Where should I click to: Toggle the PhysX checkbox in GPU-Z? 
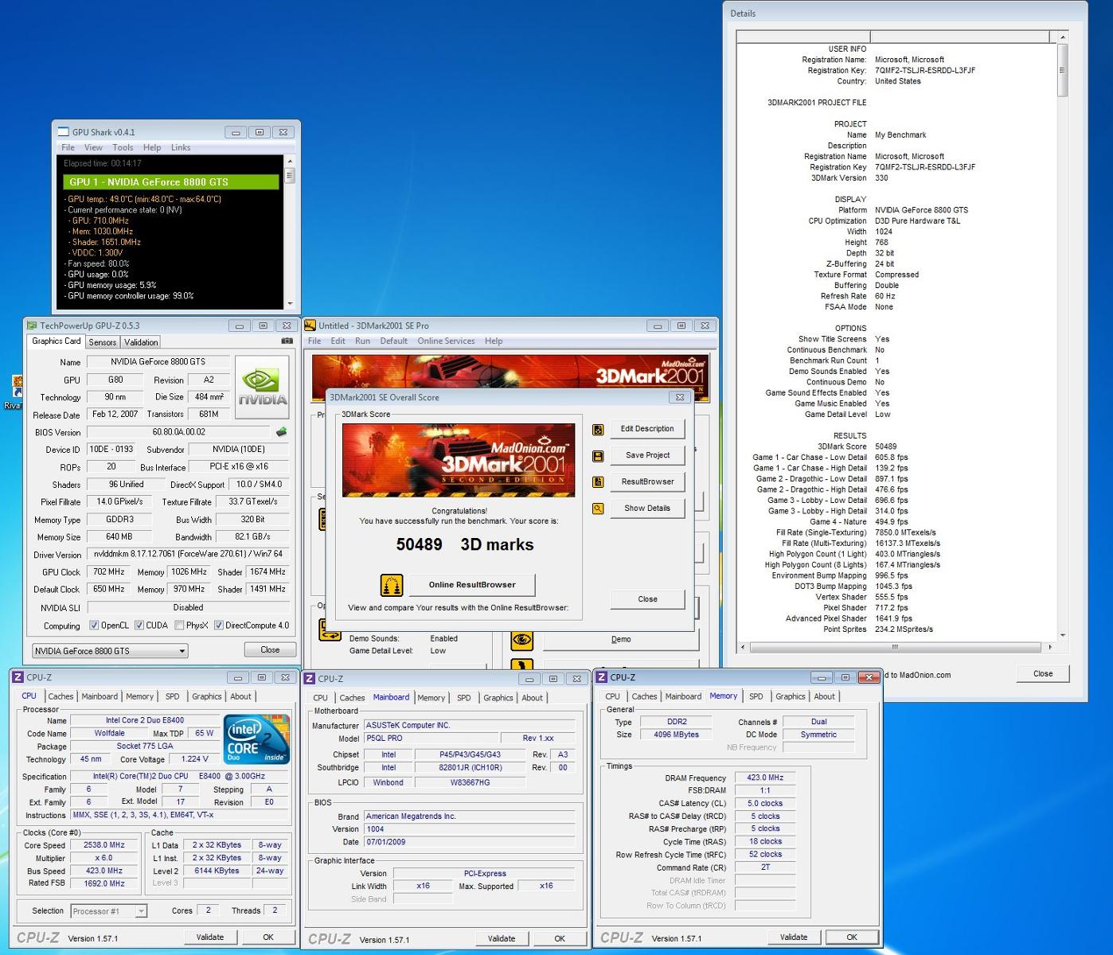tap(179, 626)
